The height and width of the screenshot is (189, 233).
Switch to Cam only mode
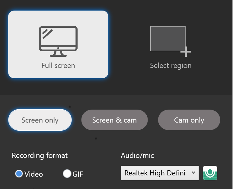click(189, 120)
